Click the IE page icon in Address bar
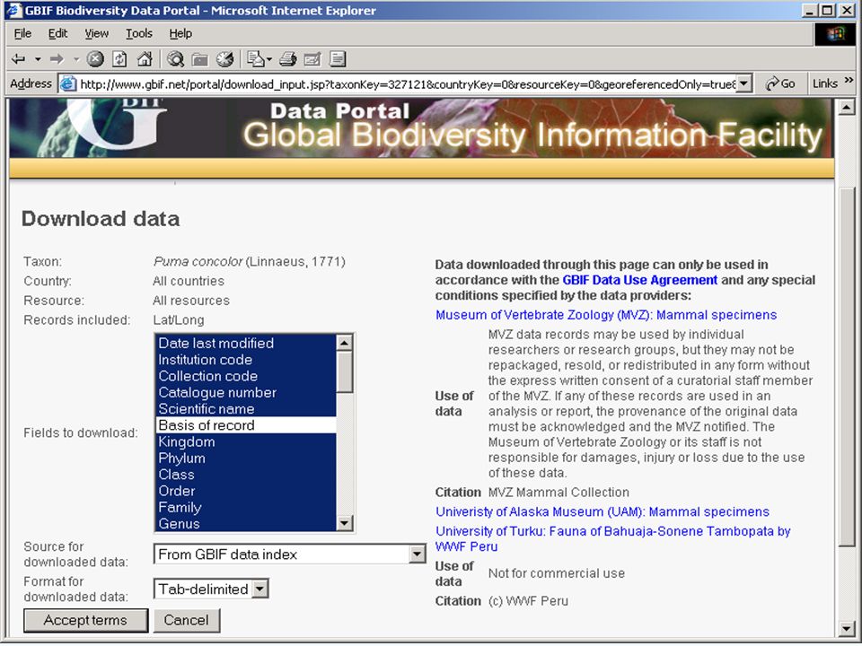Screen dimensions: 862x646 point(68,83)
